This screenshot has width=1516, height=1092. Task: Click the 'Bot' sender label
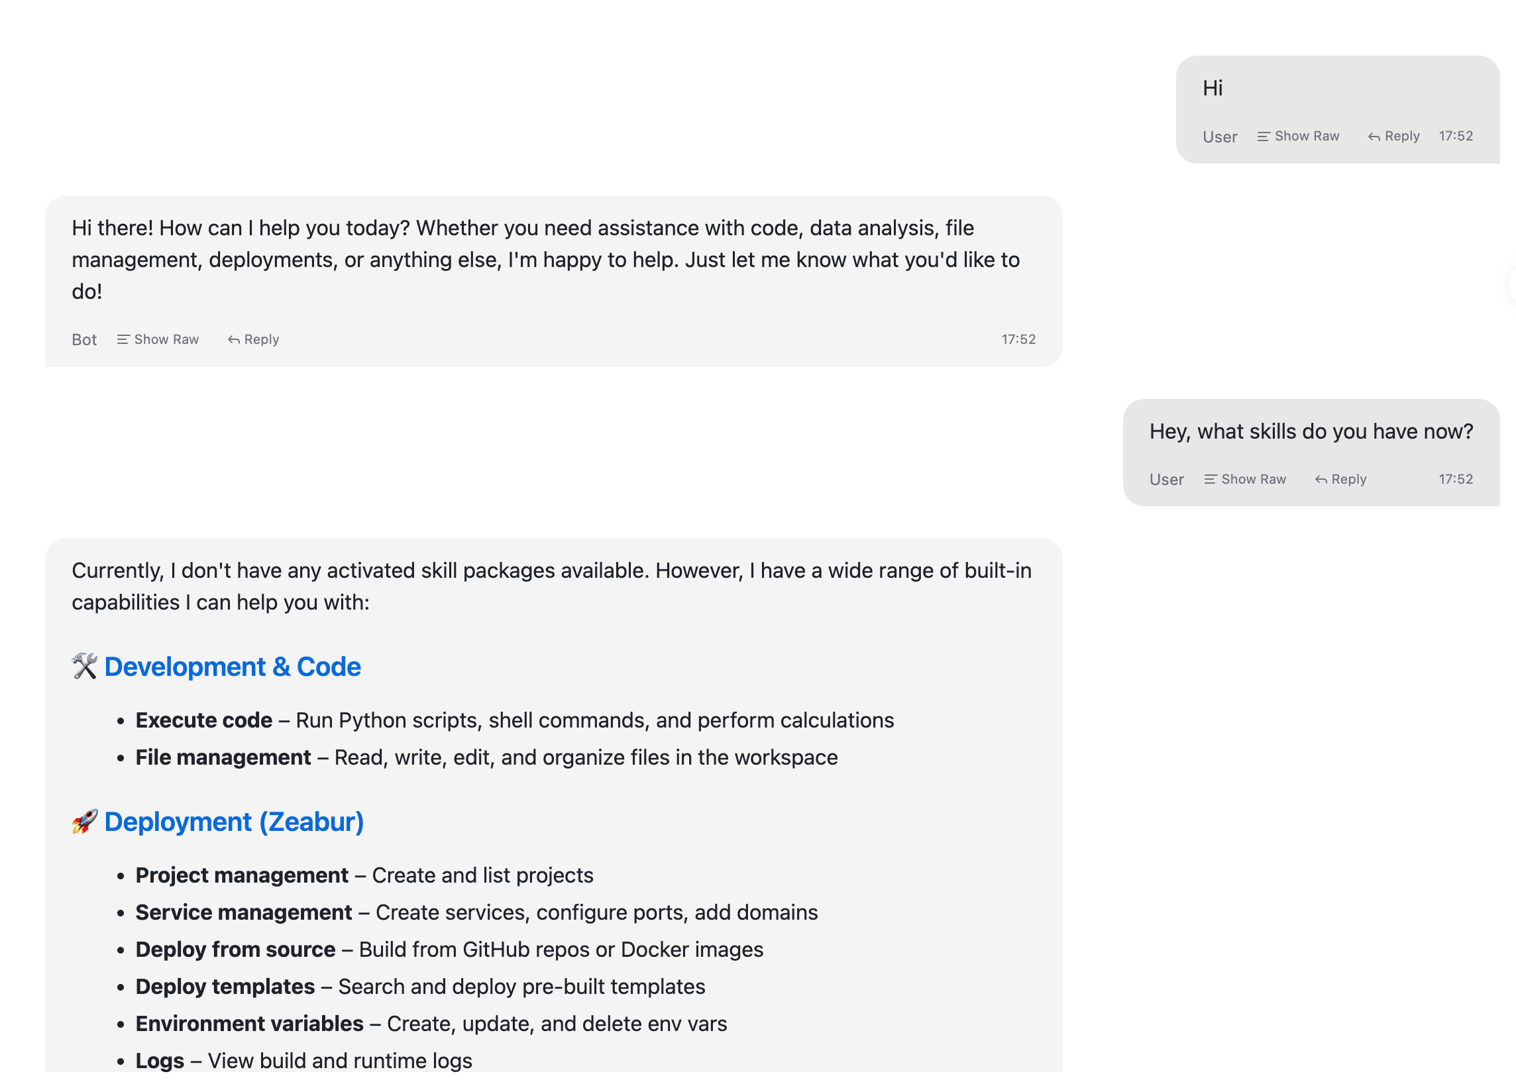tap(84, 339)
